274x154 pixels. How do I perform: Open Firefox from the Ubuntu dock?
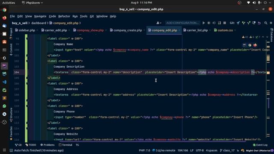pos(4,18)
